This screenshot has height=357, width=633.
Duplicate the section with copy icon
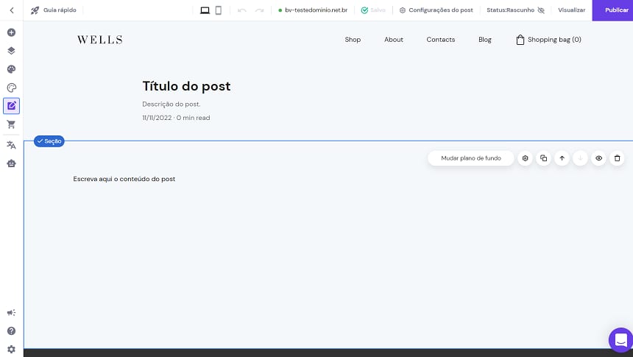point(543,158)
